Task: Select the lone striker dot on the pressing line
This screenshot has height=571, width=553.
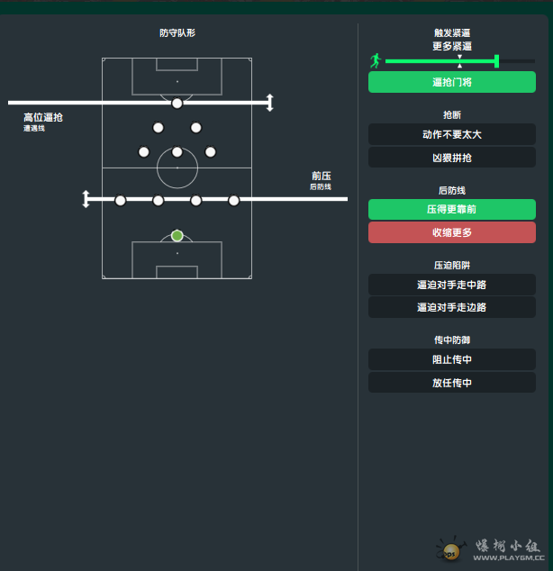Action: (177, 103)
